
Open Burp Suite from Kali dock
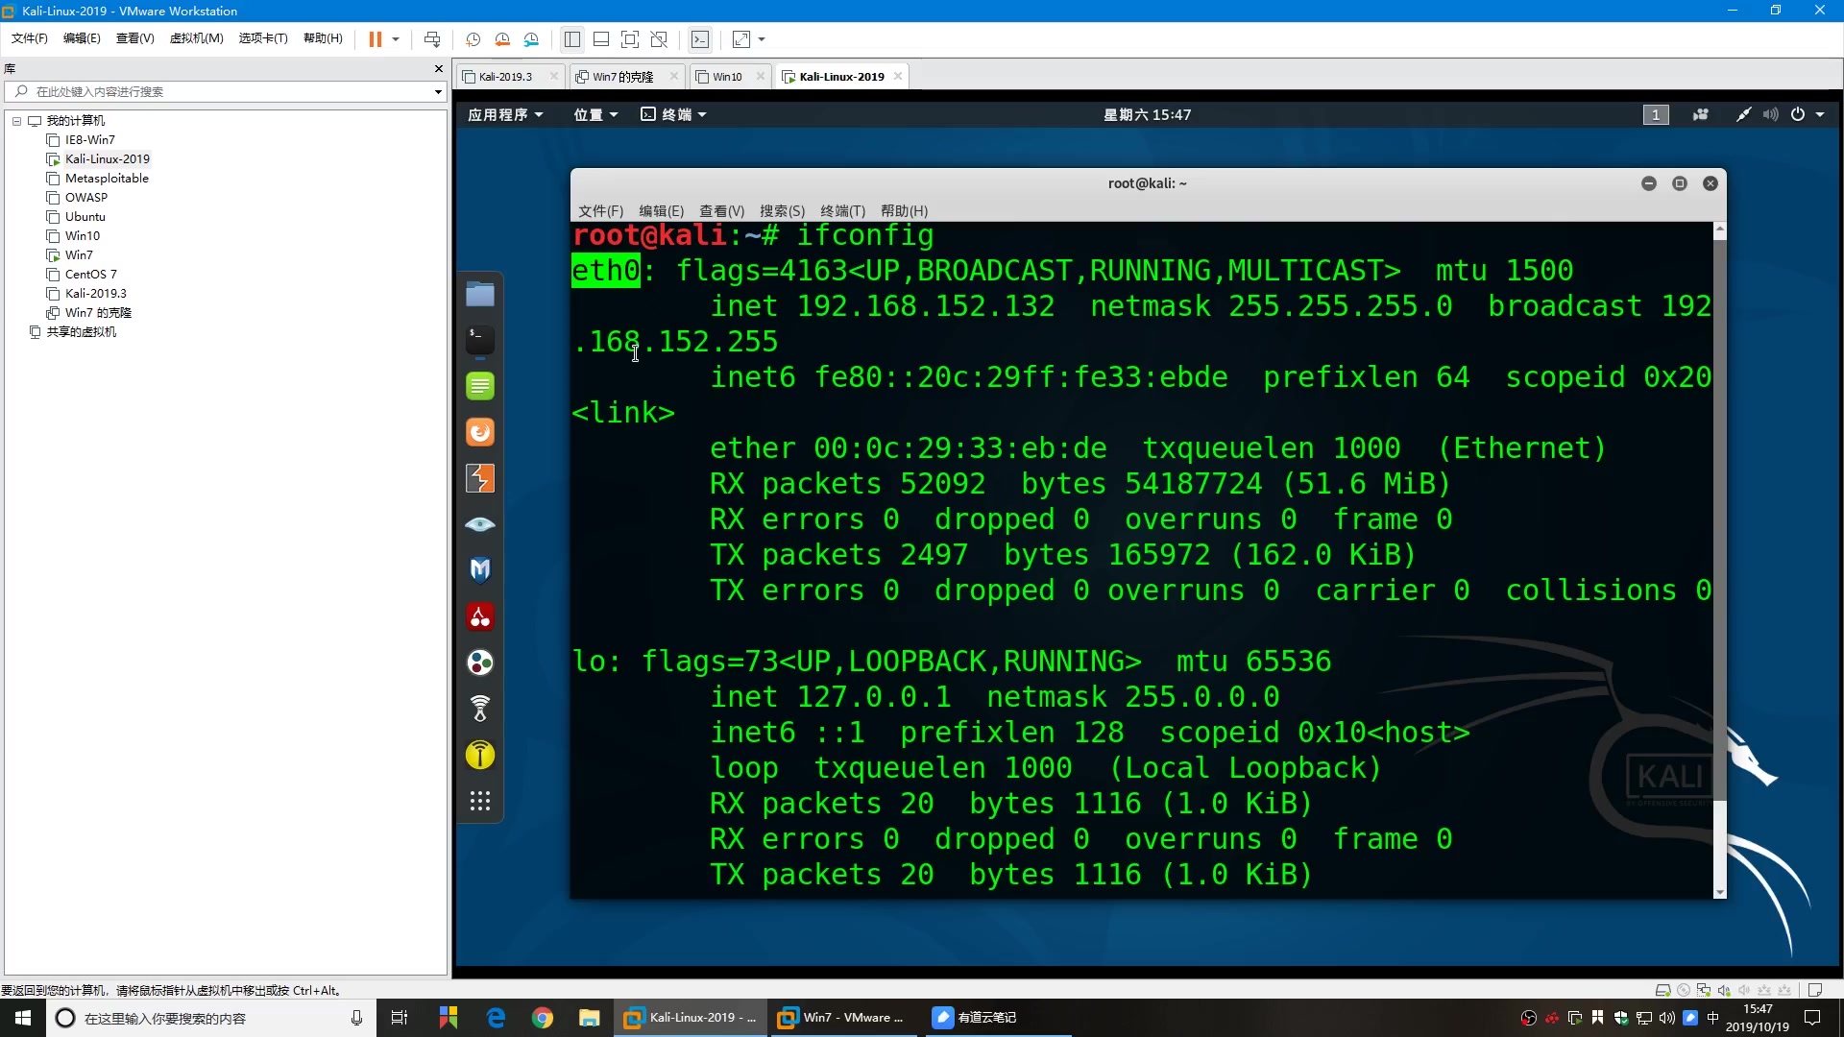click(480, 478)
